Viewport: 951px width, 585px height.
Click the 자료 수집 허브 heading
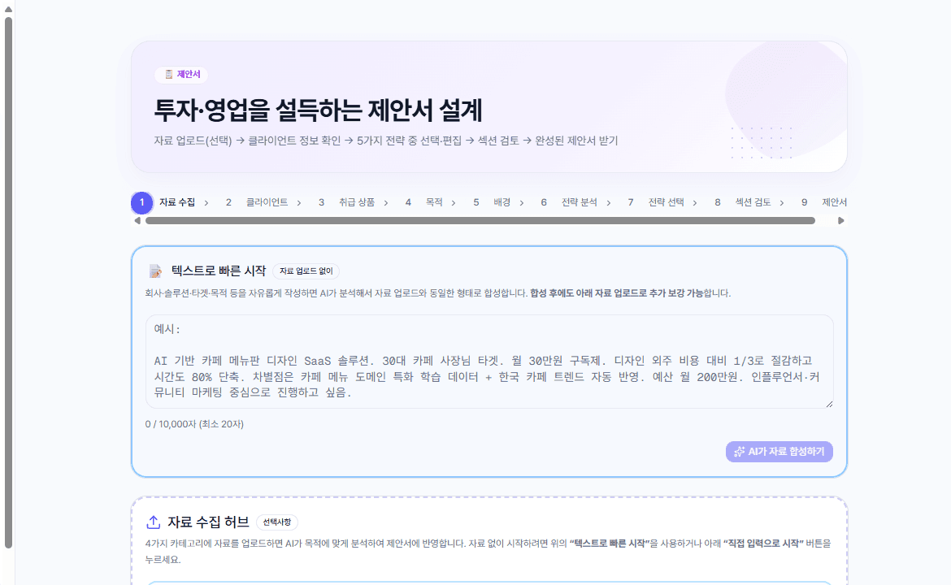208,522
